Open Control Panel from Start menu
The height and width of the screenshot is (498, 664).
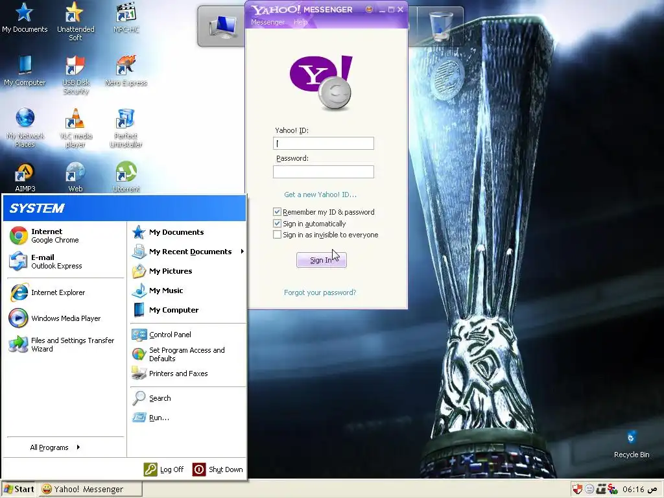click(161, 335)
